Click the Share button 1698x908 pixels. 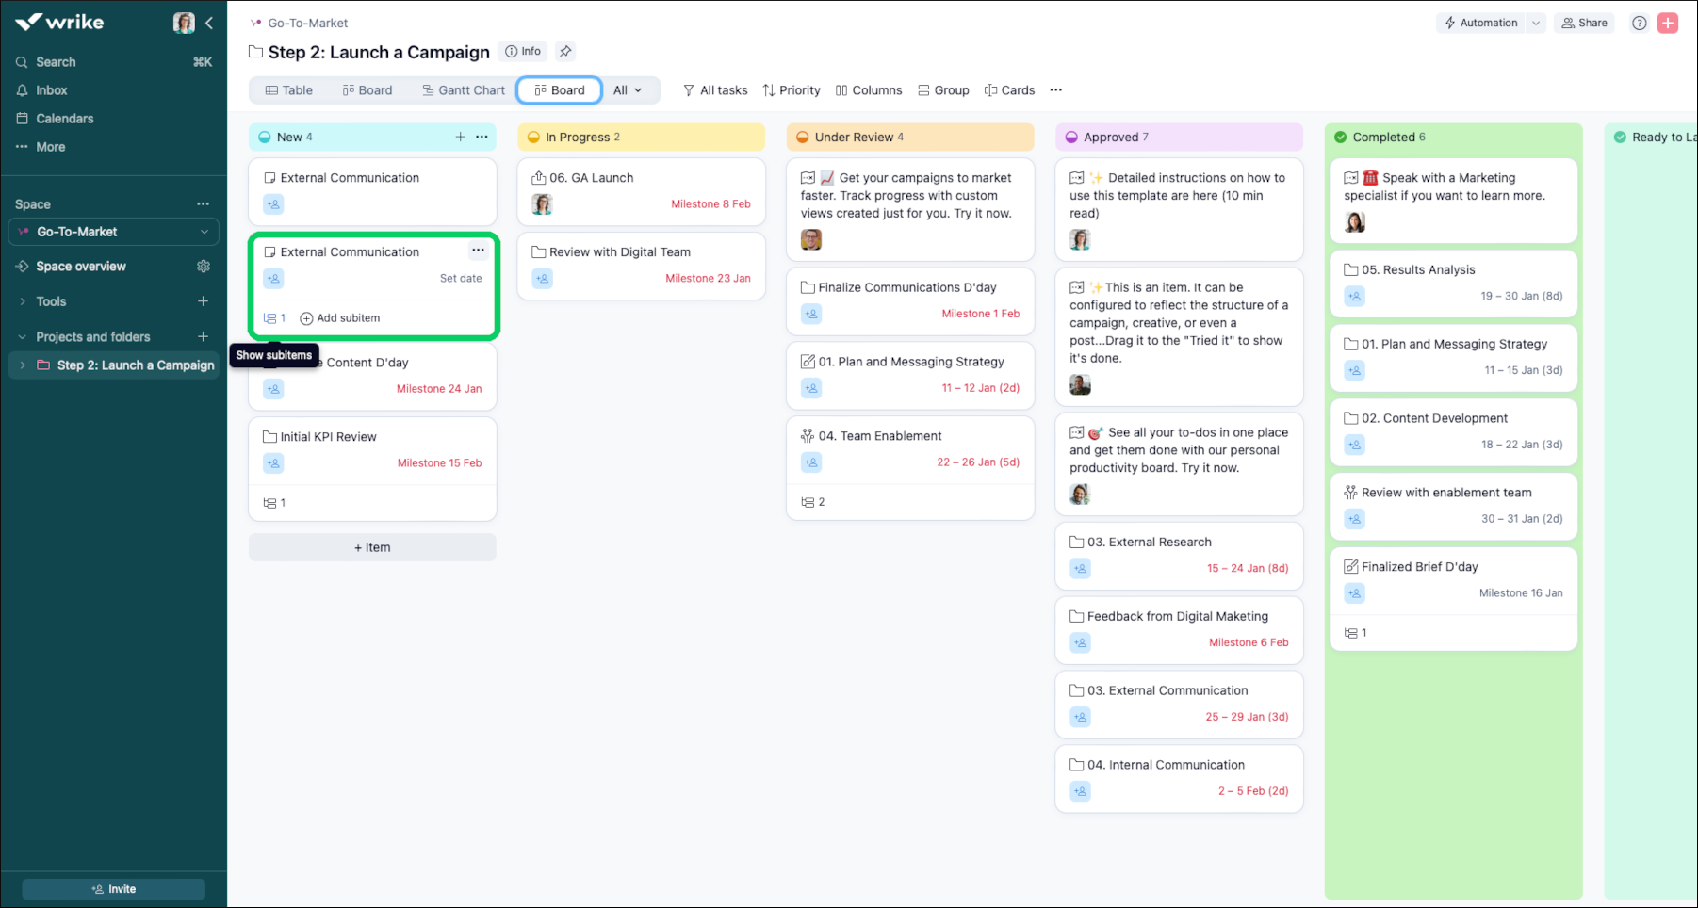[1584, 22]
